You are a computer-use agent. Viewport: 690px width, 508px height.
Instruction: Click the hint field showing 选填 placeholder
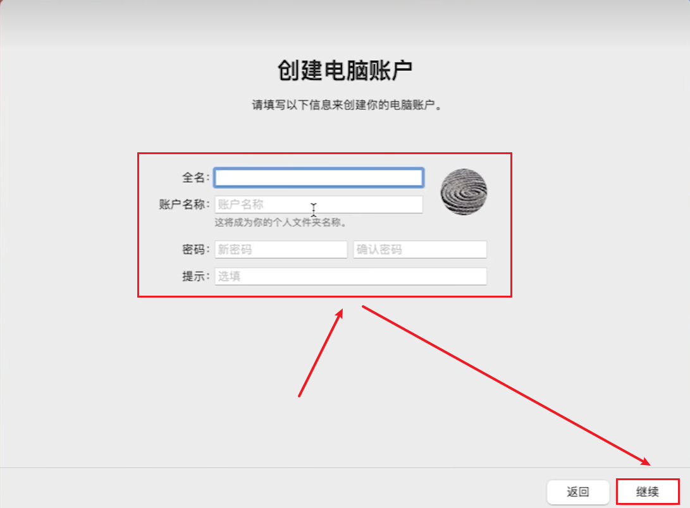pos(350,276)
